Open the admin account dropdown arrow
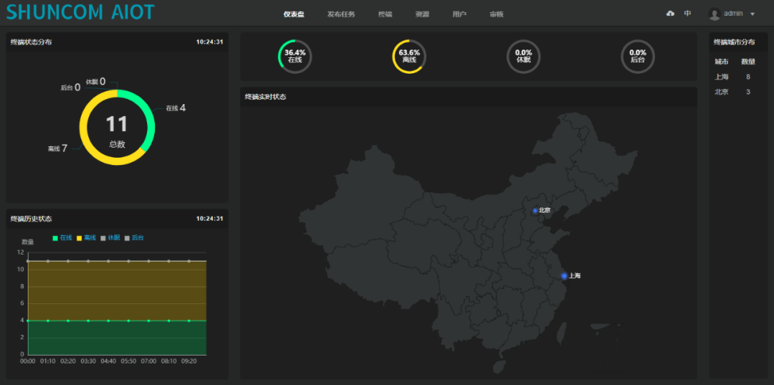The width and height of the screenshot is (774, 385). [x=752, y=14]
